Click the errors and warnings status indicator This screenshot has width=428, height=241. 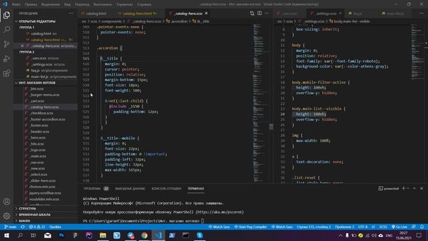pos(37,227)
